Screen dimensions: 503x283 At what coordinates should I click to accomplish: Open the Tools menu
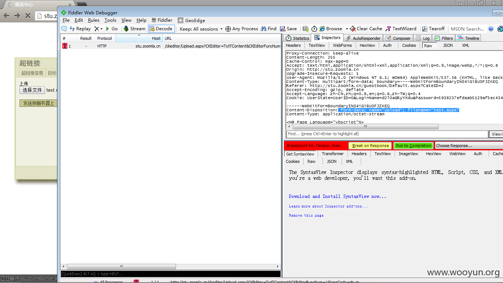[110, 20]
